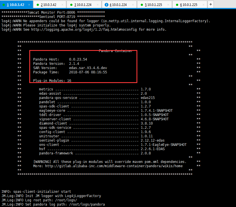
Task: Click Pandora Host value 0.0.23.54
Action: click(x=78, y=59)
